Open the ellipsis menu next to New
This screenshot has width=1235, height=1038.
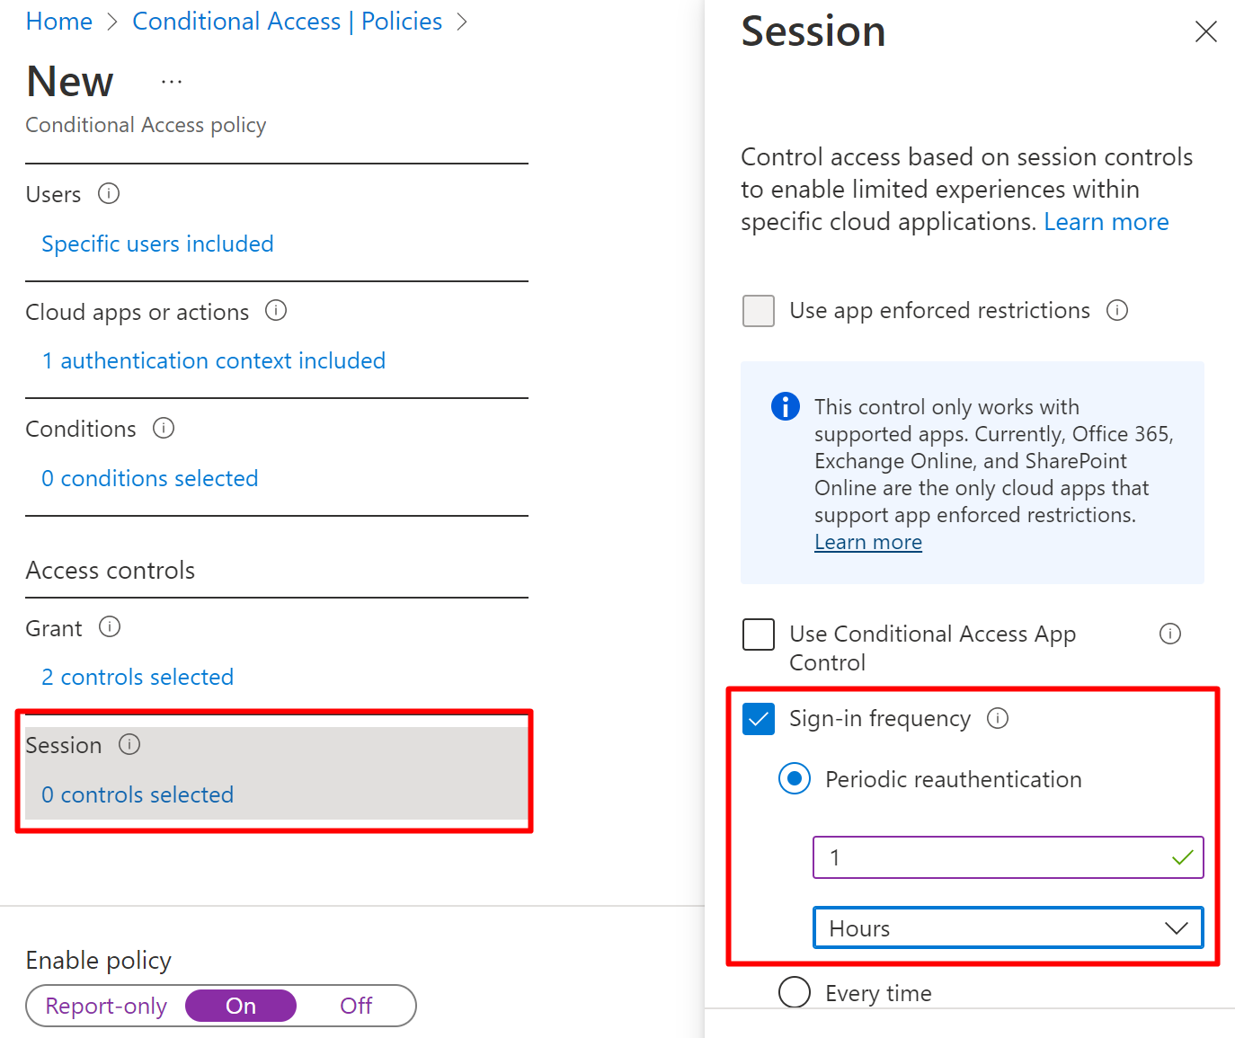coord(172,82)
